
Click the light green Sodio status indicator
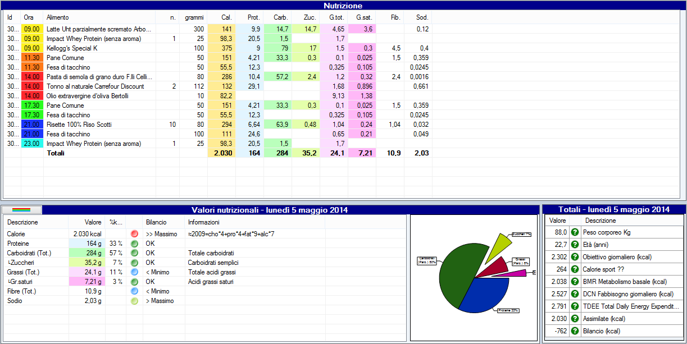coord(134,301)
